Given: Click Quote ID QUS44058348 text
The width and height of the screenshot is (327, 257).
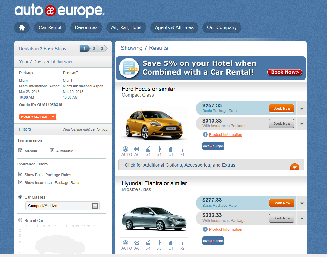Looking at the screenshot, I should [x=40, y=105].
